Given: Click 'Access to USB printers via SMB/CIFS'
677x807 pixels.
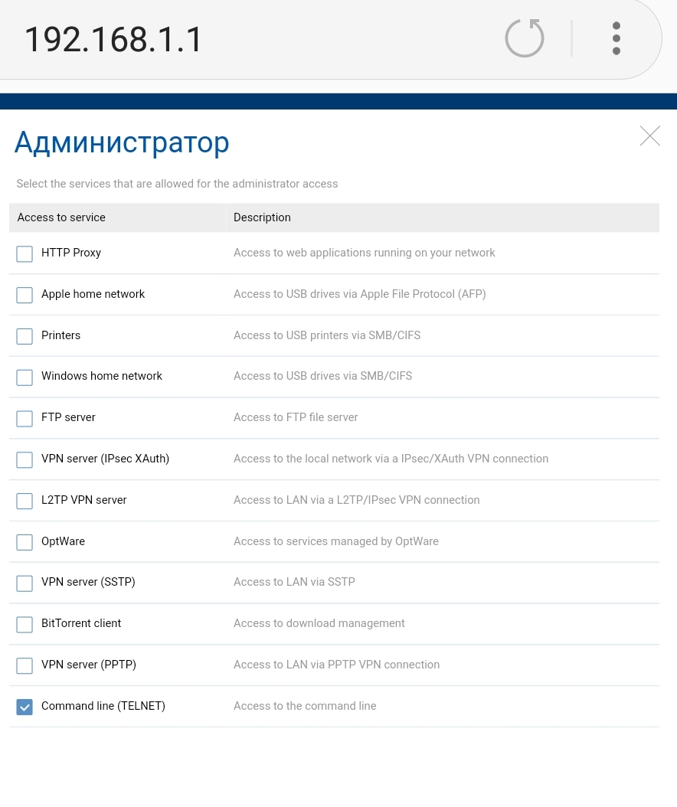Looking at the screenshot, I should click(327, 335).
